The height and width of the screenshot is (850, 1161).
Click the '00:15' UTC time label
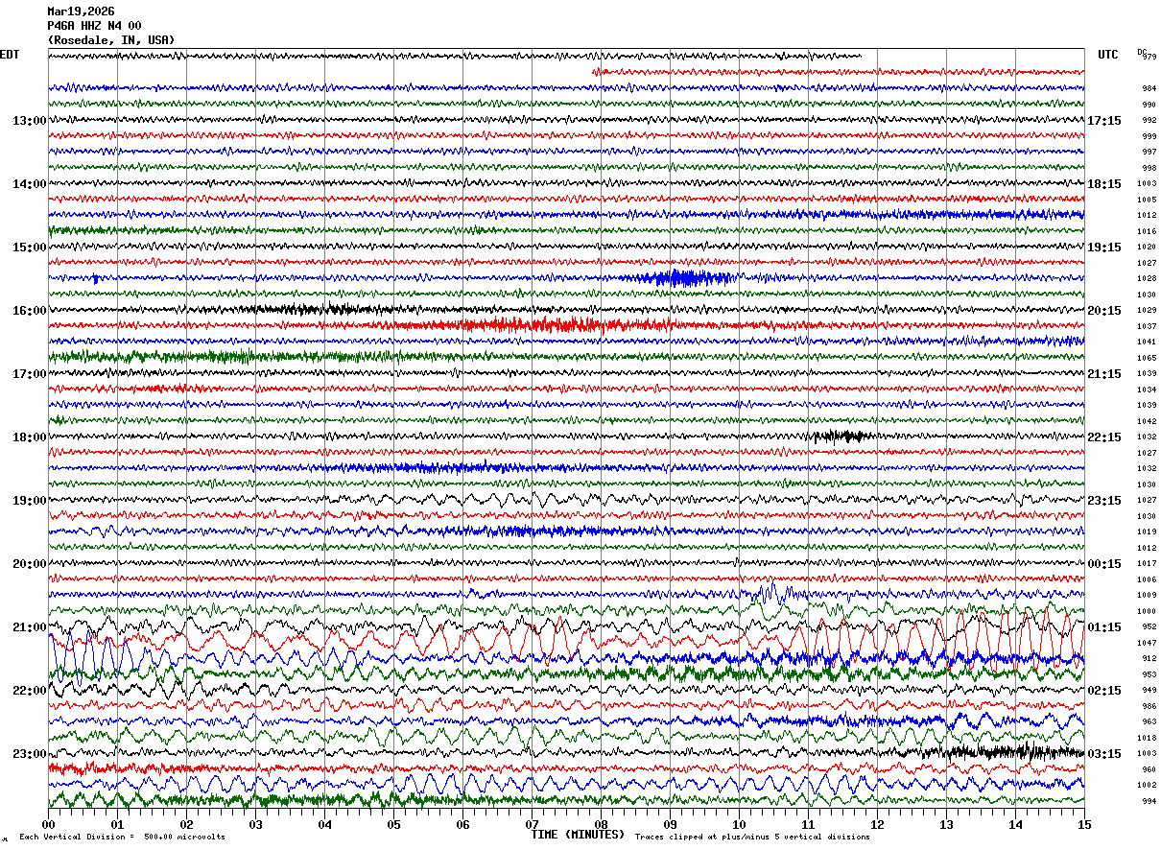(x=1104, y=564)
